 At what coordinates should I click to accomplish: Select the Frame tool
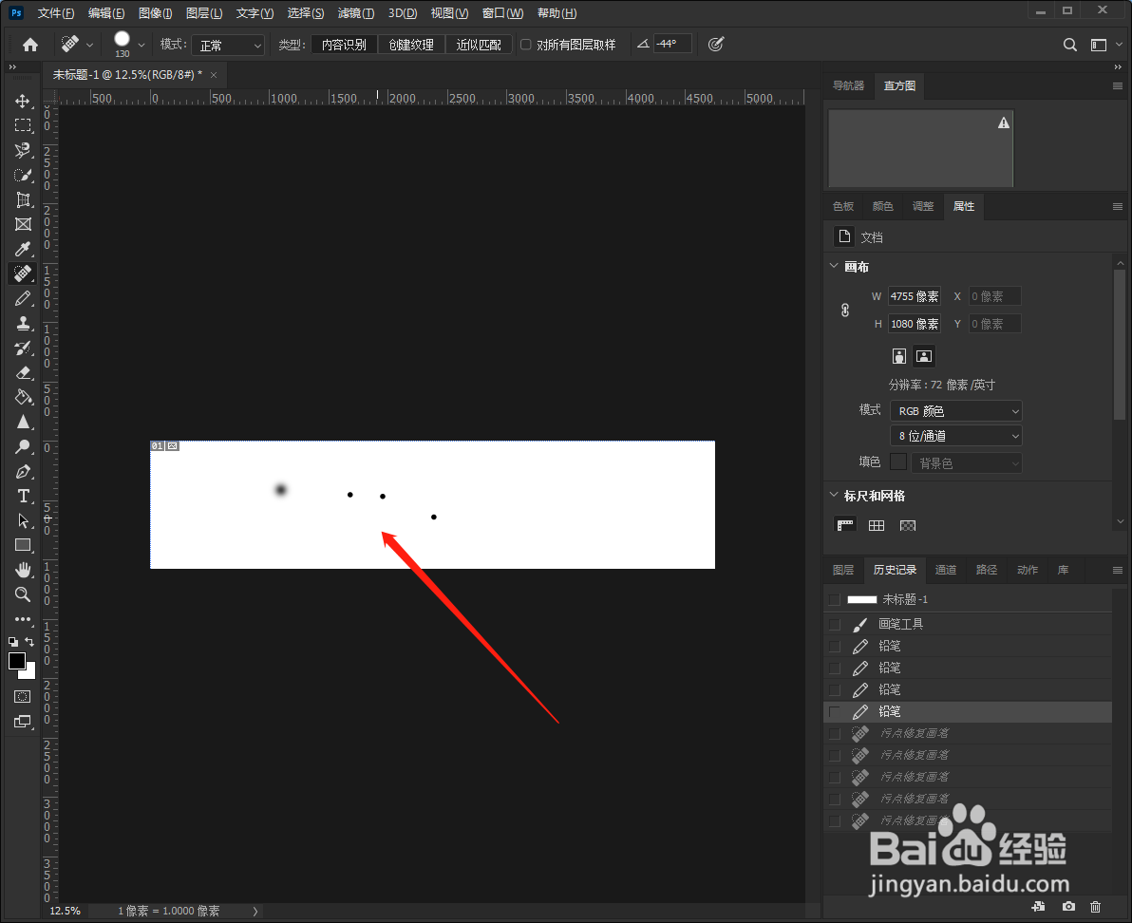click(x=23, y=224)
